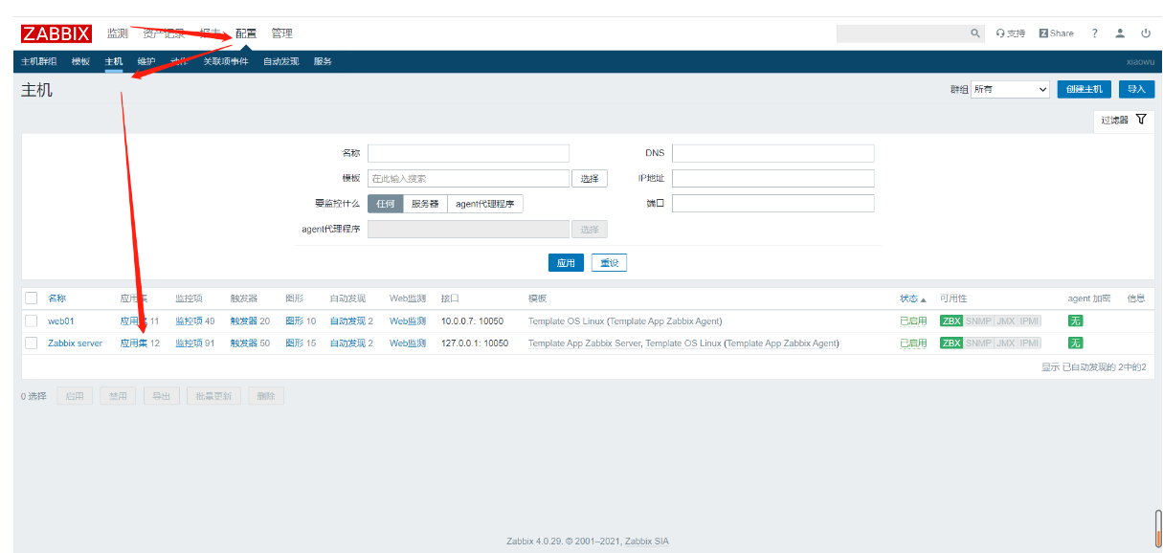This screenshot has height=553, width=1163.
Task: Open the 配置 top menu
Action: (x=246, y=33)
